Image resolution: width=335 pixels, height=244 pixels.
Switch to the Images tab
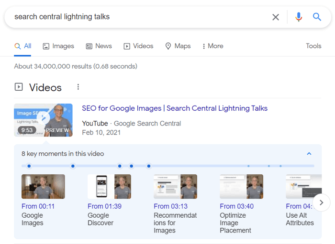pos(58,46)
